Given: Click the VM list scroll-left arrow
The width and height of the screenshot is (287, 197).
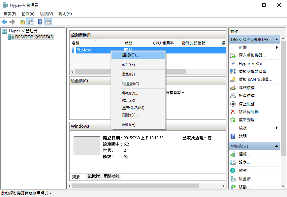Looking at the screenshot, I should [x=72, y=72].
